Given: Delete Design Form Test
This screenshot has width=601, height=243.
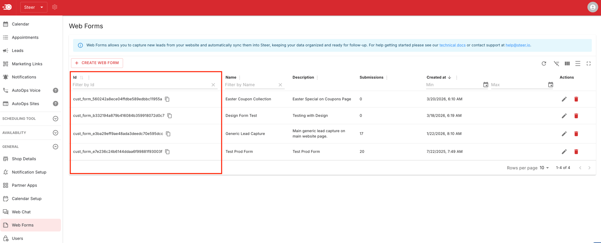Looking at the screenshot, I should coord(576,116).
